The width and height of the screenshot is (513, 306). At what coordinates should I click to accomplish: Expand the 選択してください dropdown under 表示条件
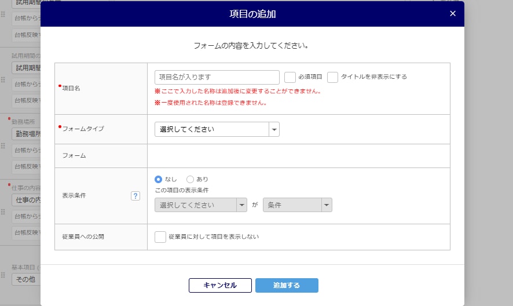[200, 205]
